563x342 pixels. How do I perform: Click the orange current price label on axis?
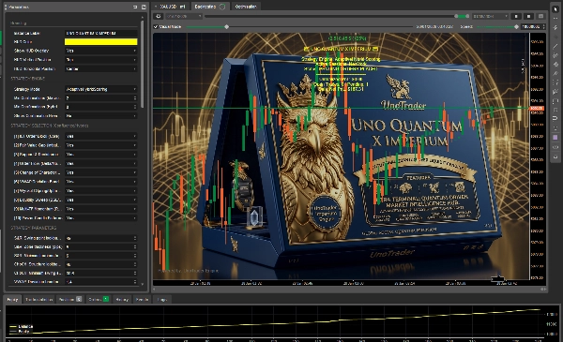tap(537, 109)
